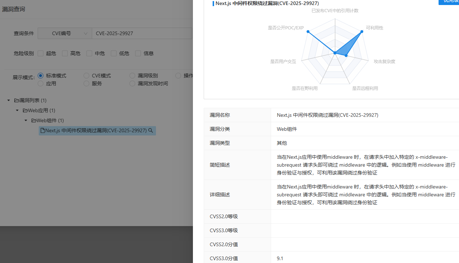The height and width of the screenshot is (263, 459).
Task: Select the 服务 radio button
Action: pos(86,83)
